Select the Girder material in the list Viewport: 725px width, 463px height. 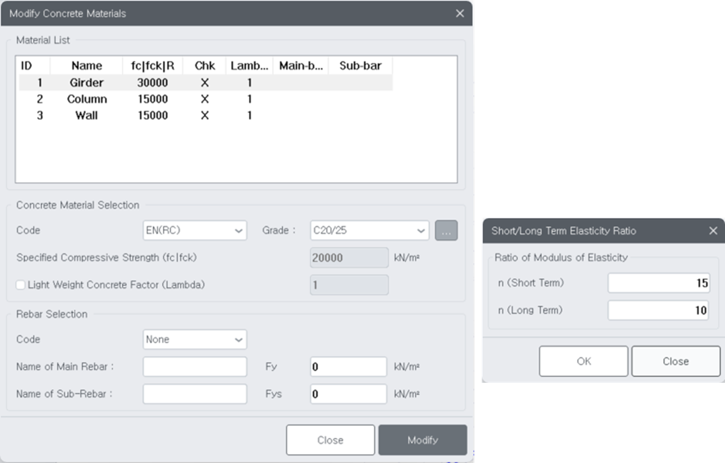[87, 82]
